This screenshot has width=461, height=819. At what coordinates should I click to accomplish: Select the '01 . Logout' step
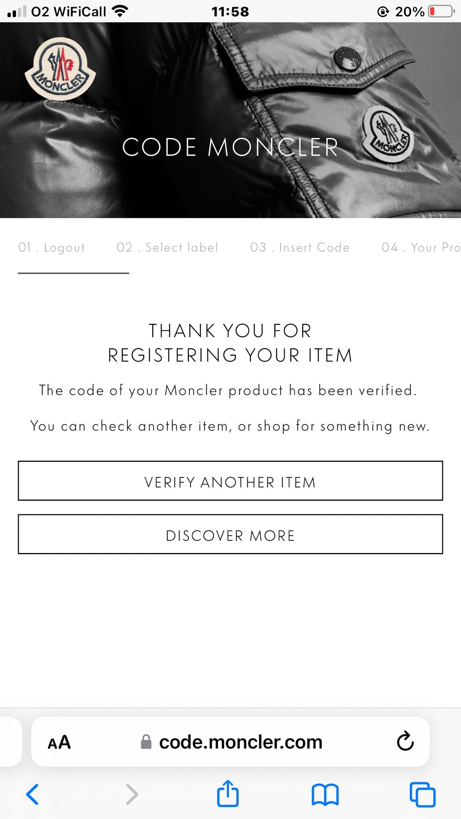(x=52, y=248)
